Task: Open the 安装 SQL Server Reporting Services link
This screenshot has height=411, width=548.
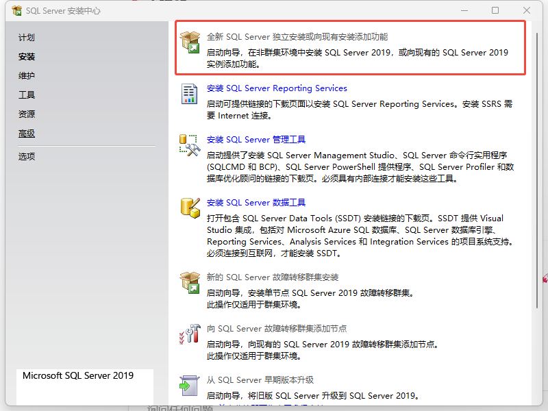Action: [x=277, y=88]
